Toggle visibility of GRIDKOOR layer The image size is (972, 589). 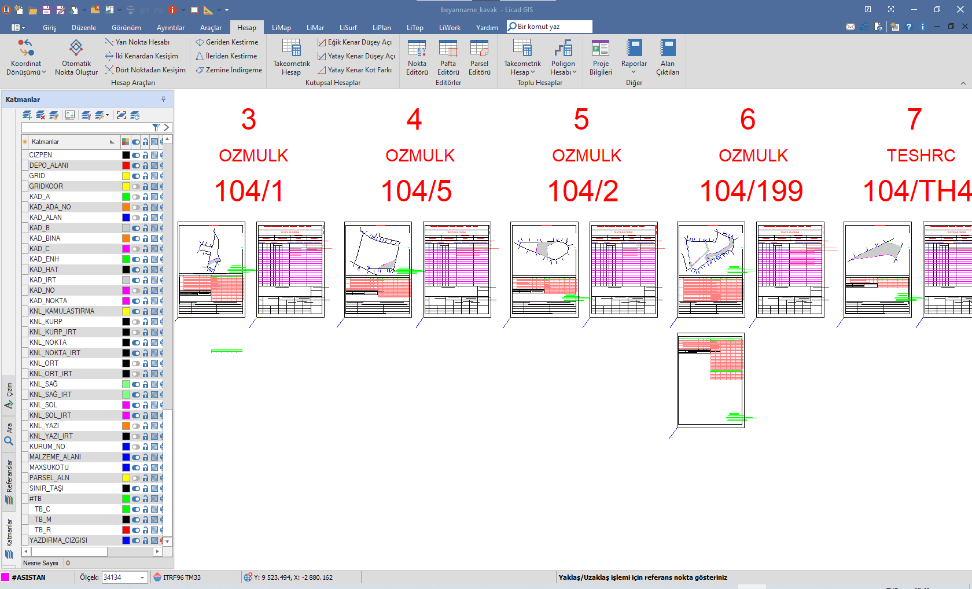(136, 186)
